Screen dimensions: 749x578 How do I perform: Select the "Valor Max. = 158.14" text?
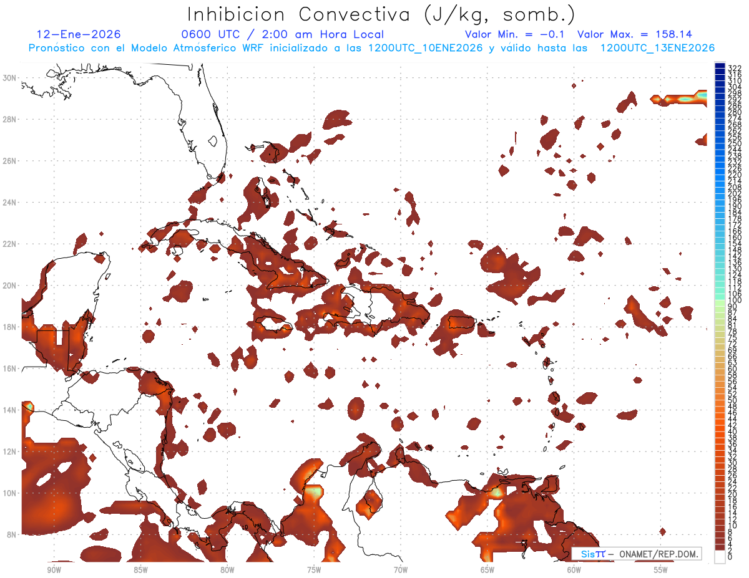pyautogui.click(x=635, y=34)
